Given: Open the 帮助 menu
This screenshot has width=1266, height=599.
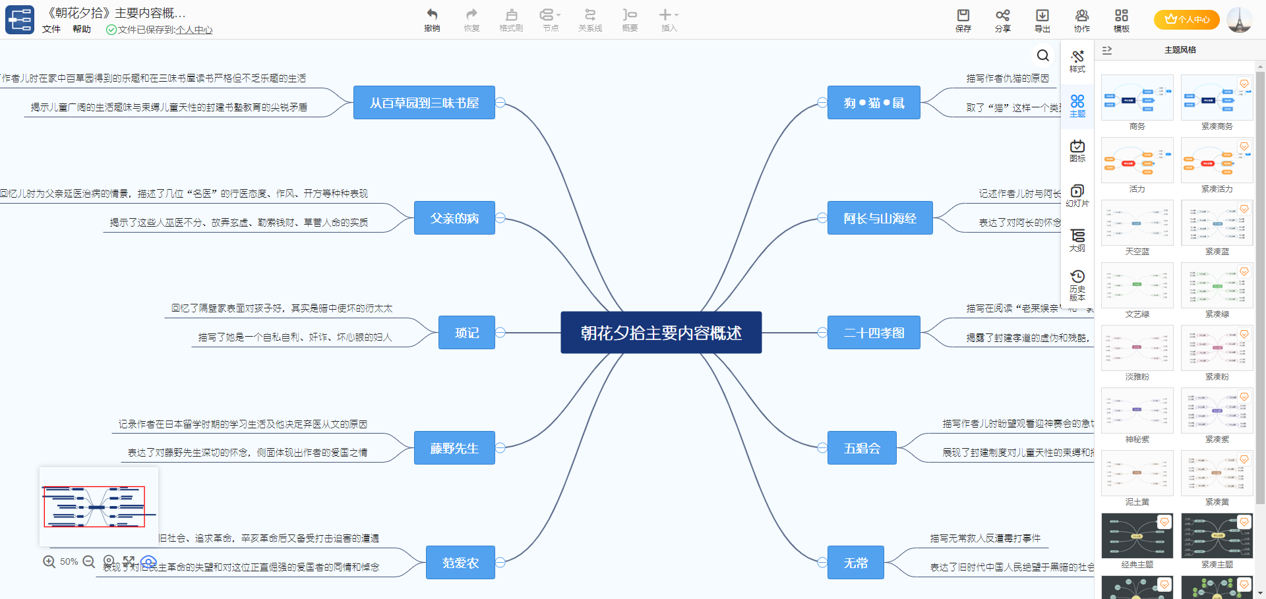Looking at the screenshot, I should [x=82, y=29].
